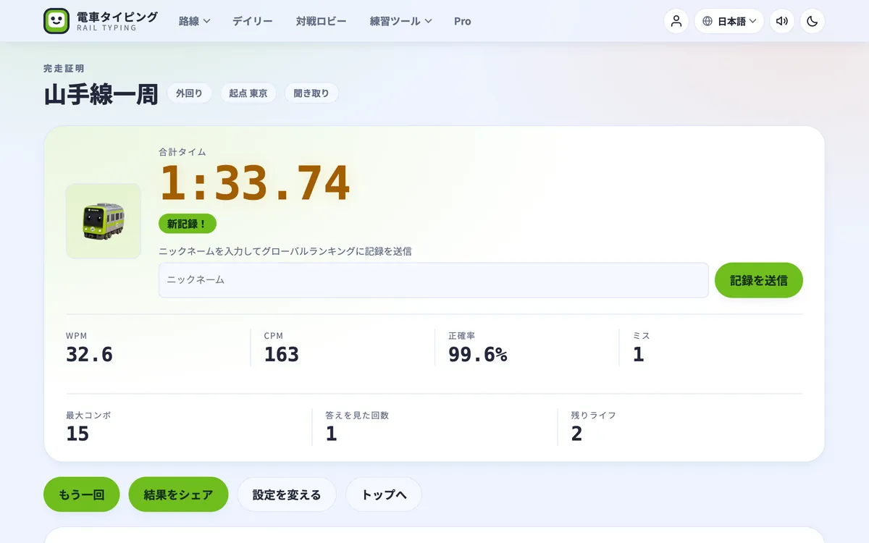
Task: Switch to dark mode via the moon icon
Action: tap(813, 21)
